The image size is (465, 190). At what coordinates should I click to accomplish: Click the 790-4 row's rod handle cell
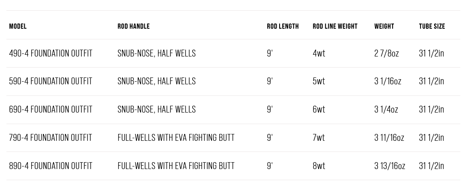click(176, 138)
